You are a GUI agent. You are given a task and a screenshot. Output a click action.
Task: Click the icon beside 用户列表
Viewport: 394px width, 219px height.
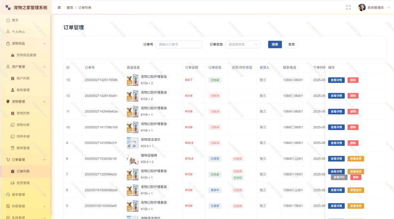[x=13, y=78]
